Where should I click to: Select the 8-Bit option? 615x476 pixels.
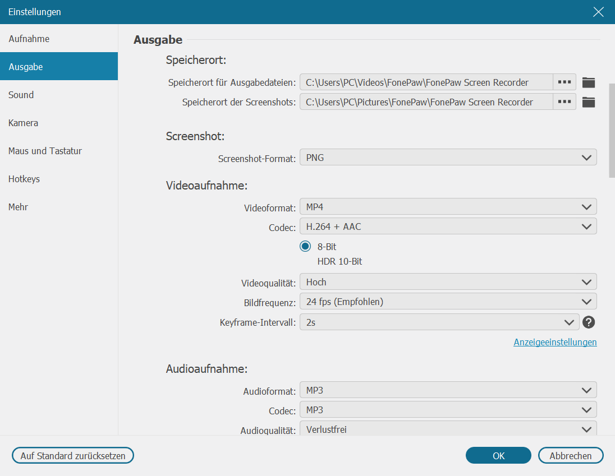click(x=305, y=246)
